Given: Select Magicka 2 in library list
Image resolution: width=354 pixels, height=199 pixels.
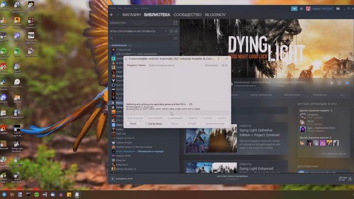Looking at the screenshot, I should tap(122, 165).
